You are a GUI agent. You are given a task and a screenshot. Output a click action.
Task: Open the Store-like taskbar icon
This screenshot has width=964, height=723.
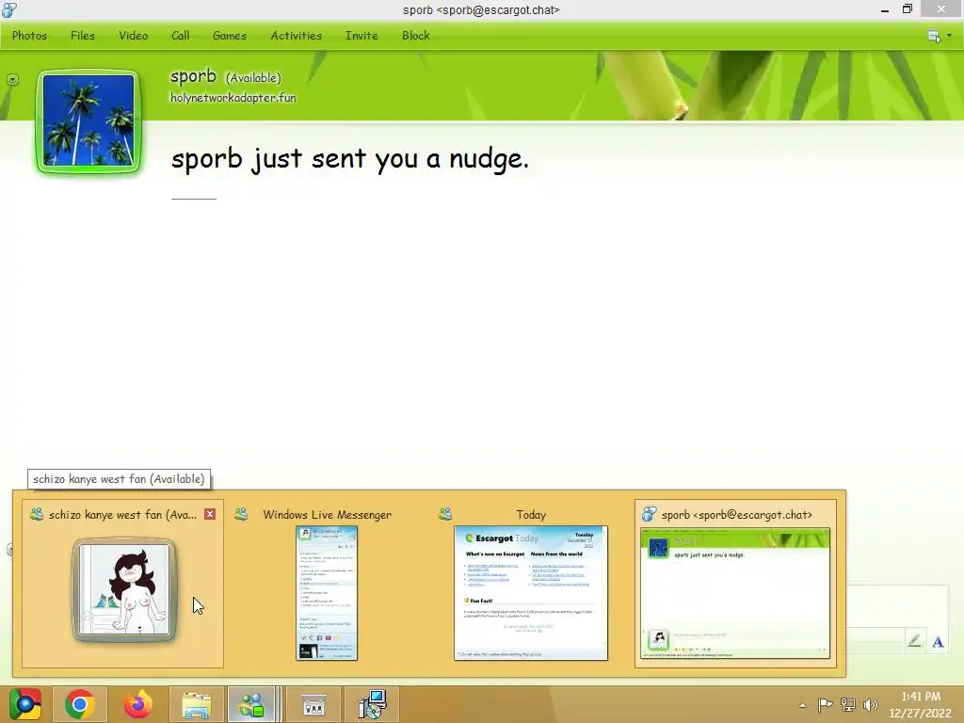(313, 704)
